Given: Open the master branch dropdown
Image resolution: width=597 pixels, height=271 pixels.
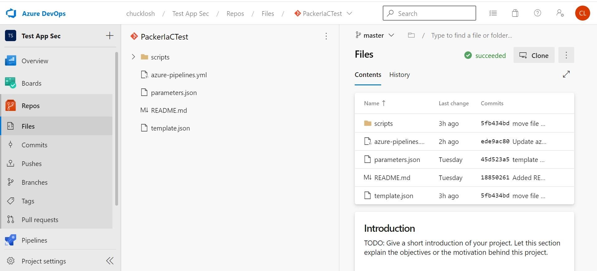Looking at the screenshot, I should pyautogui.click(x=375, y=36).
